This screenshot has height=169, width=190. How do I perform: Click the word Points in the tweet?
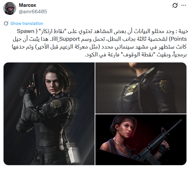tap(179, 39)
